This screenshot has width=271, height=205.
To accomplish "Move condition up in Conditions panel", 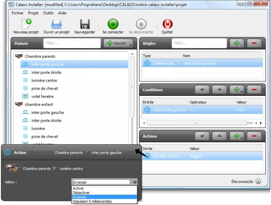I will pos(219,89).
